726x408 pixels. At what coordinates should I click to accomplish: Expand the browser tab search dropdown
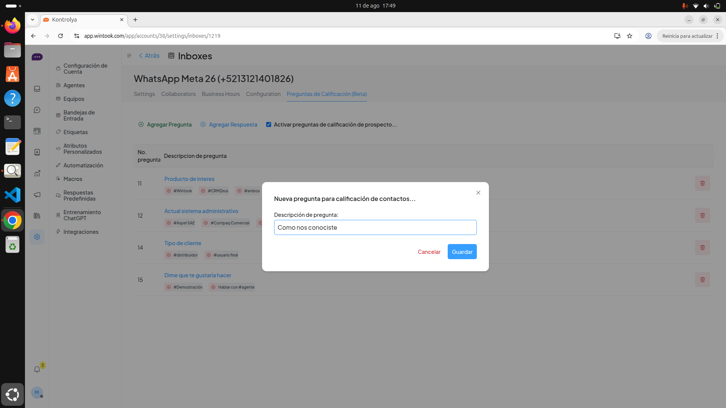33,20
